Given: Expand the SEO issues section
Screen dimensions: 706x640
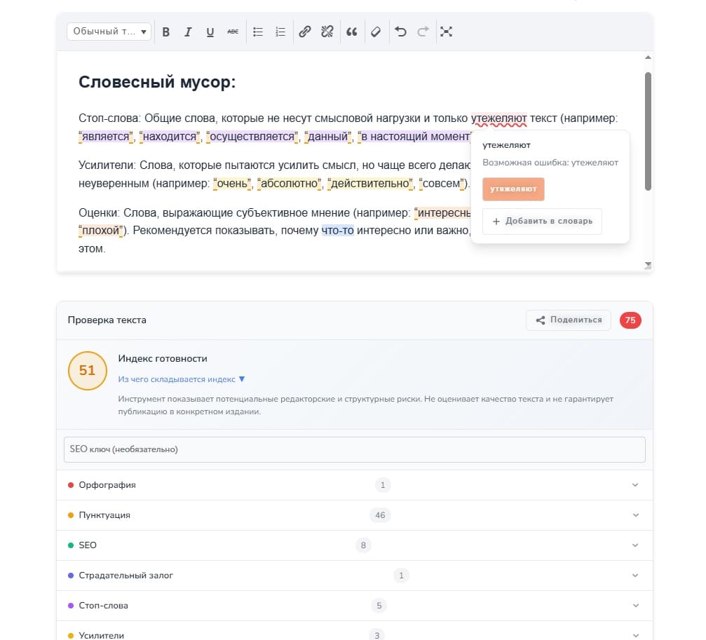Looking at the screenshot, I should click(x=635, y=545).
